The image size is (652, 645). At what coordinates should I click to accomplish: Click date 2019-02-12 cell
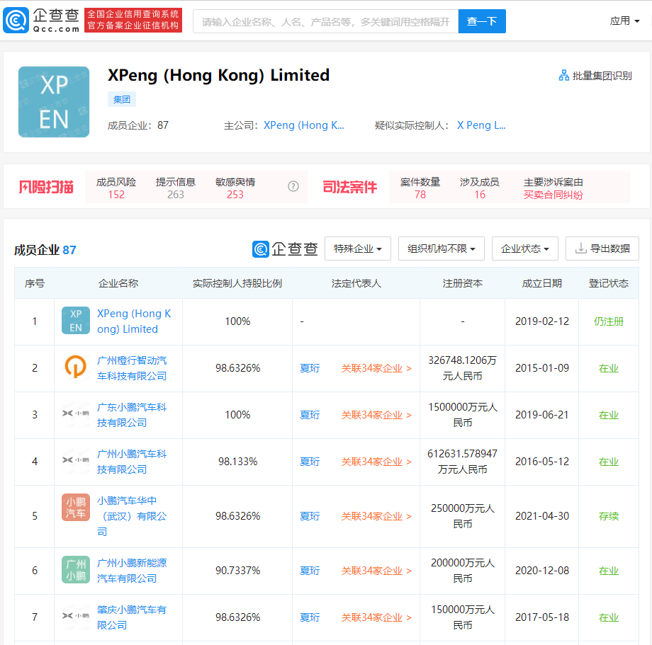pyautogui.click(x=542, y=321)
